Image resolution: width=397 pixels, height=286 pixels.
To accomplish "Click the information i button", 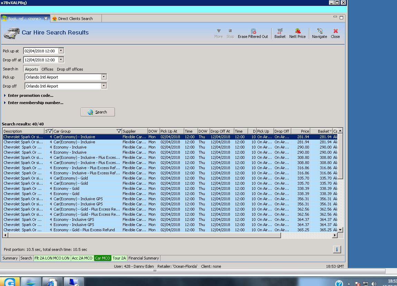I will pyautogui.click(x=337, y=249).
